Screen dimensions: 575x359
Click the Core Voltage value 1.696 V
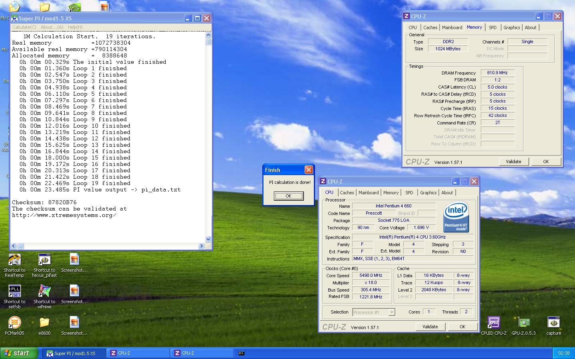(x=421, y=228)
